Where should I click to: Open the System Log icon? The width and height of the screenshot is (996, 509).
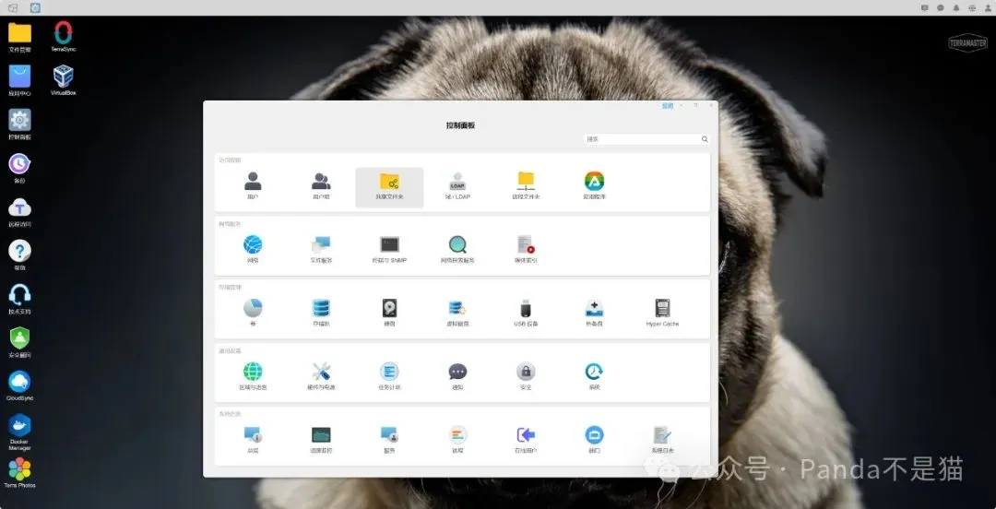click(x=662, y=441)
